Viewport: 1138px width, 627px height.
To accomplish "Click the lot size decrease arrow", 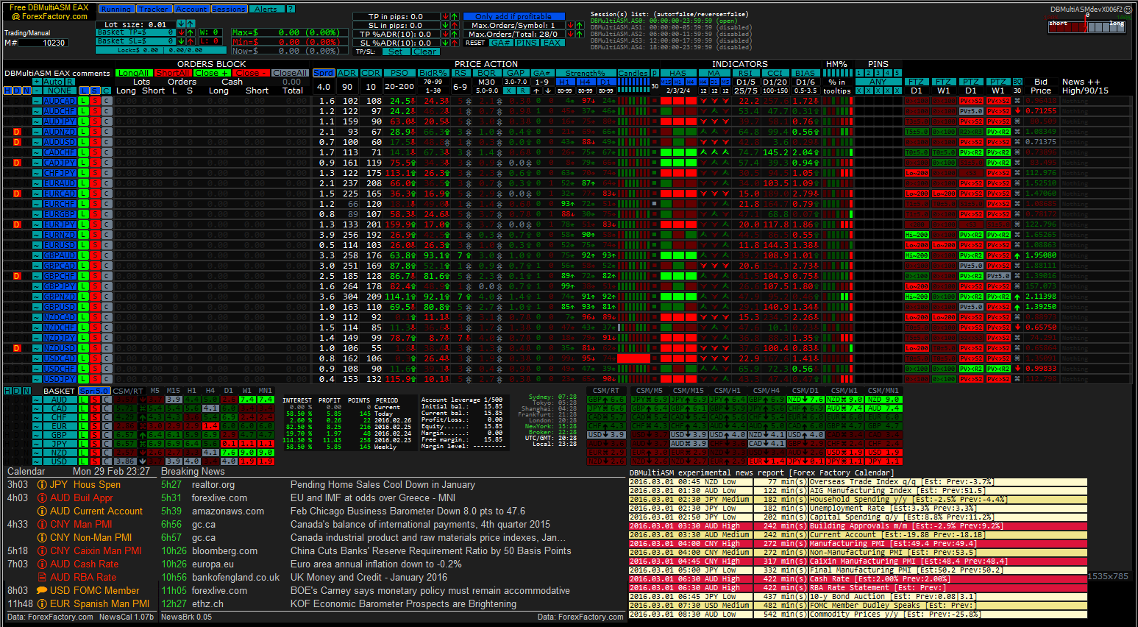I will click(x=182, y=24).
